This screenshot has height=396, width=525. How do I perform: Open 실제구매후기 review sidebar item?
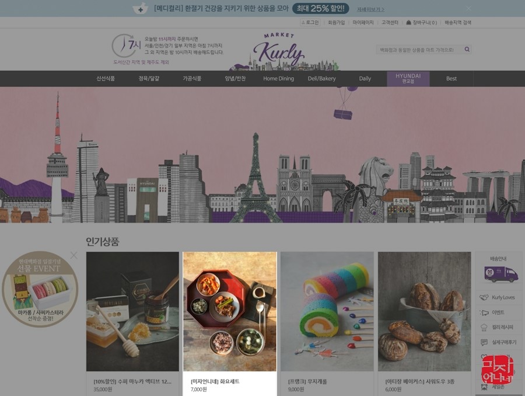click(499, 342)
